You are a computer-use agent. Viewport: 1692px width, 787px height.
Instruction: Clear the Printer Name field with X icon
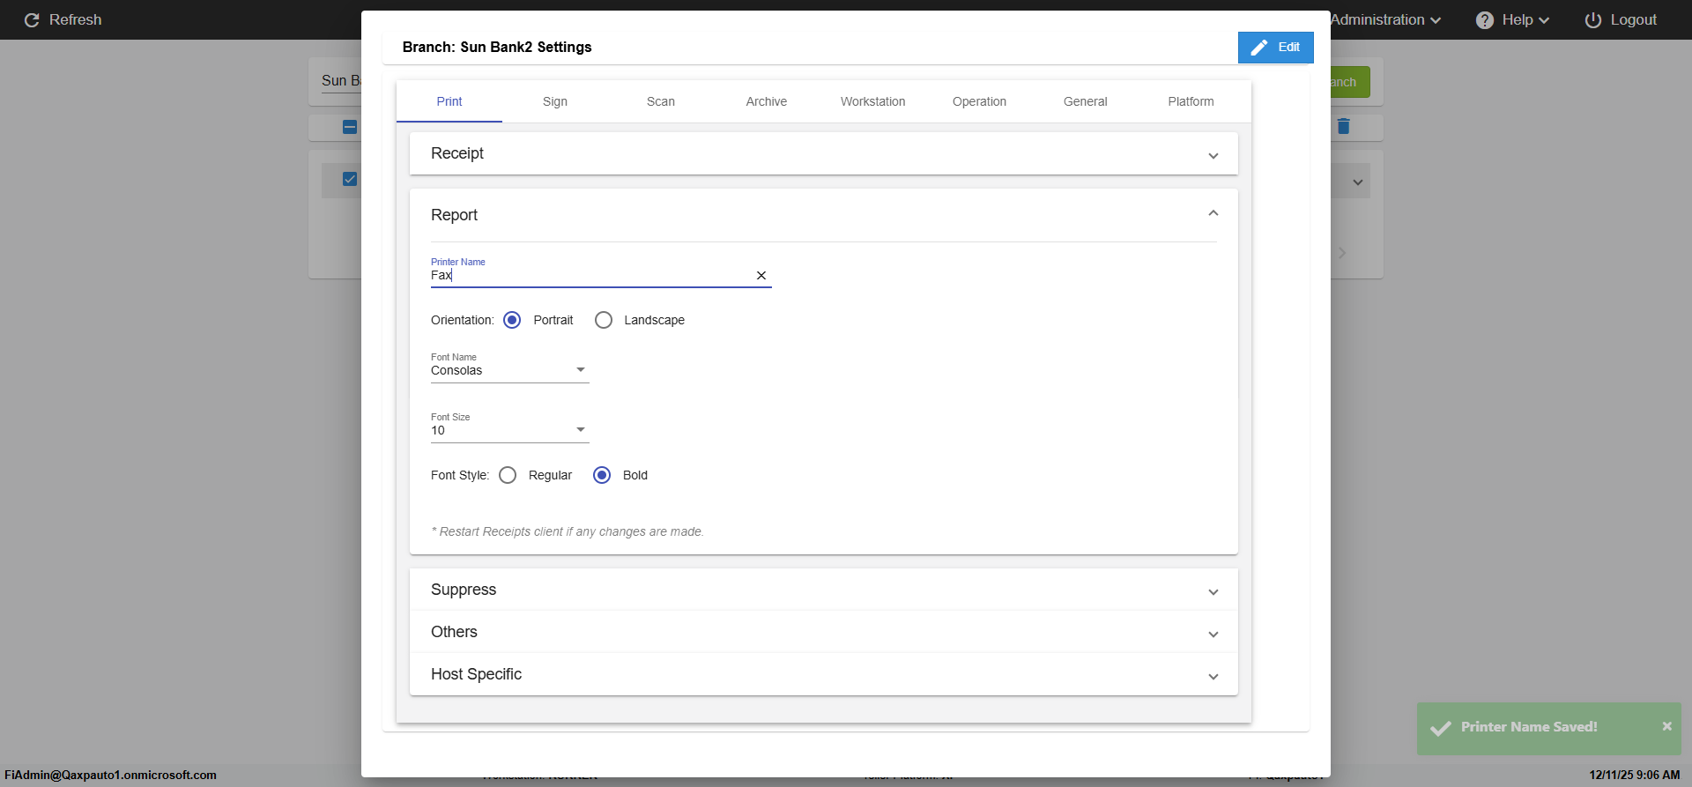[761, 276]
